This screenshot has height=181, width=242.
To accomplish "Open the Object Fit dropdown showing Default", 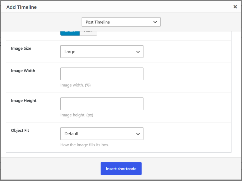I will [x=102, y=134].
